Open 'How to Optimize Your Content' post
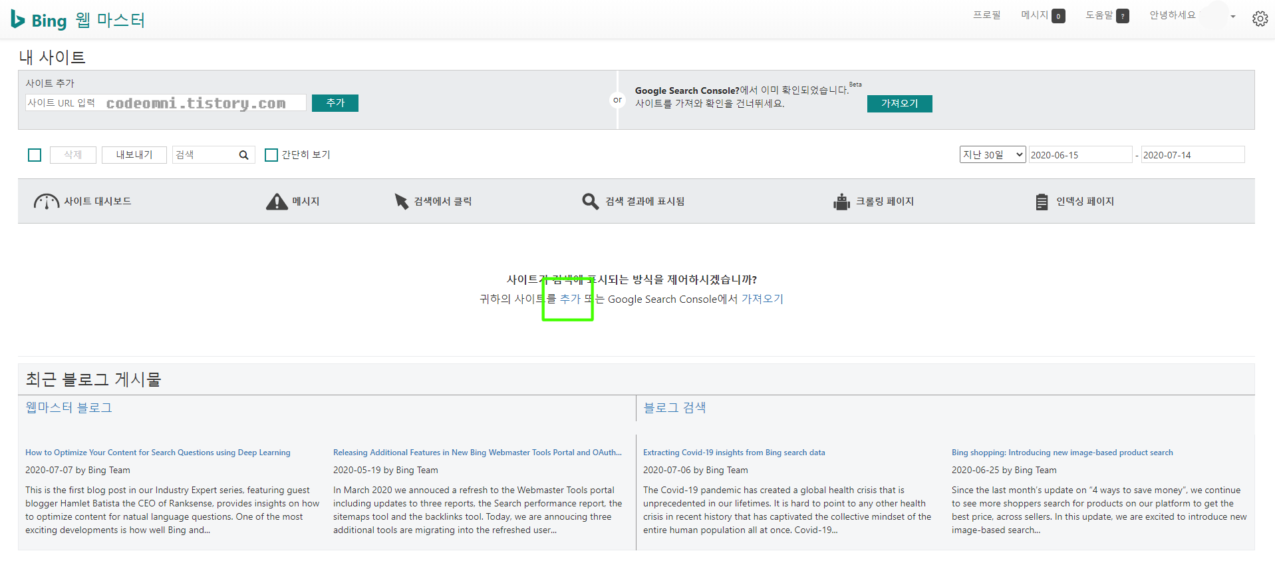The height and width of the screenshot is (569, 1275). click(x=158, y=453)
